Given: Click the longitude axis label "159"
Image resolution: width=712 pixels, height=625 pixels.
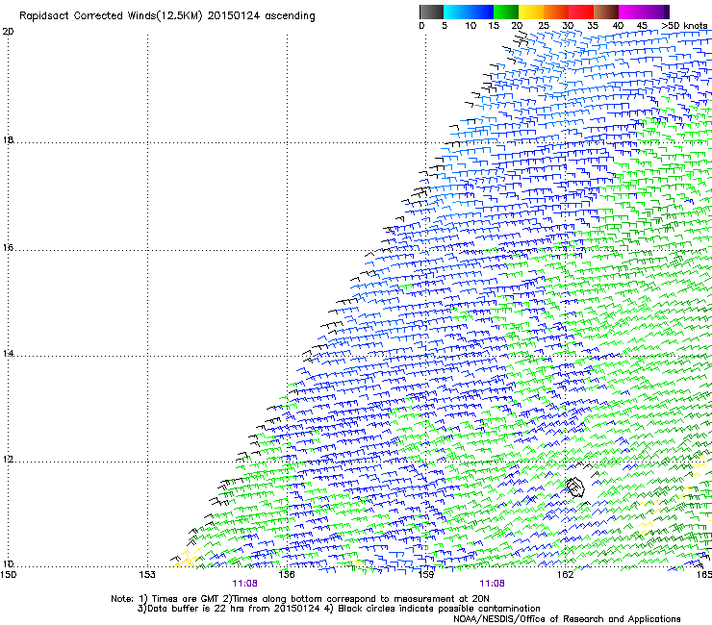Looking at the screenshot, I should [425, 575].
